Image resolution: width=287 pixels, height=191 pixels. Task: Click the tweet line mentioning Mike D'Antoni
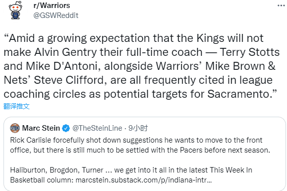click(139, 66)
